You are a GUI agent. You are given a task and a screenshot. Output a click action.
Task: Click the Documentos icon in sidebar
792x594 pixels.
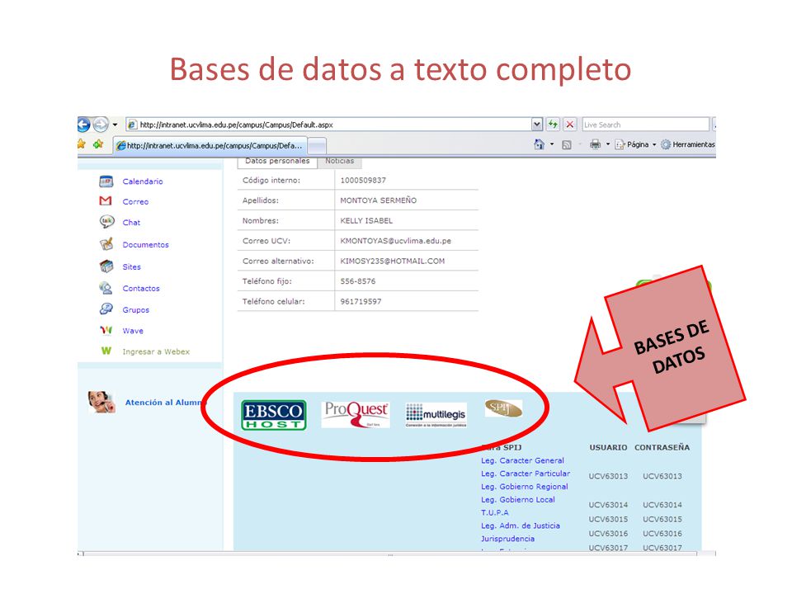pyautogui.click(x=106, y=244)
